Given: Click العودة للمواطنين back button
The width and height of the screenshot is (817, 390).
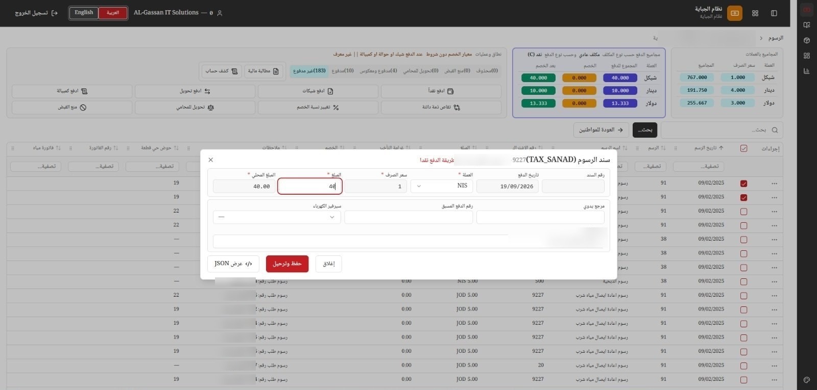Looking at the screenshot, I should click(x=601, y=130).
